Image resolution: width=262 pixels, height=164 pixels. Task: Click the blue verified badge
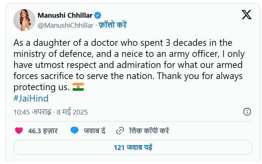[98, 16]
